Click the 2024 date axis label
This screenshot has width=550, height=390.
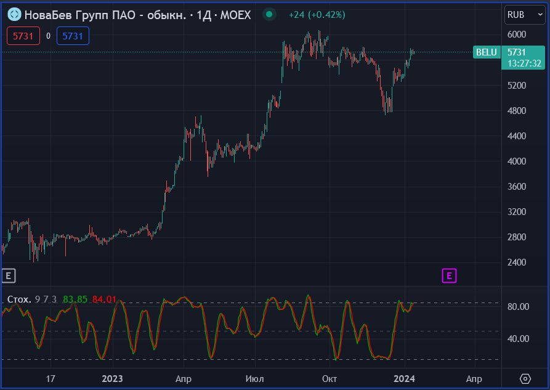pyautogui.click(x=404, y=379)
